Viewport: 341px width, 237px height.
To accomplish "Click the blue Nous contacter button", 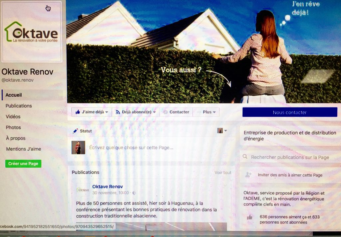I will click(290, 112).
